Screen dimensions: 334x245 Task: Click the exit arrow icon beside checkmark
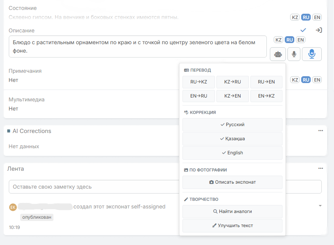pyautogui.click(x=319, y=30)
